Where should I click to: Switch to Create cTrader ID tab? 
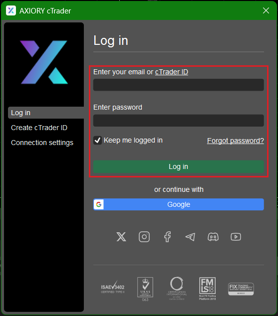click(39, 128)
